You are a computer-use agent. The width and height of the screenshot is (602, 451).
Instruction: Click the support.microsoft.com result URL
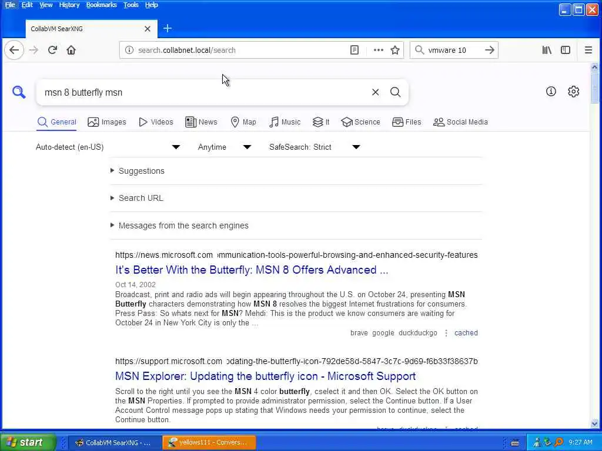(296, 361)
